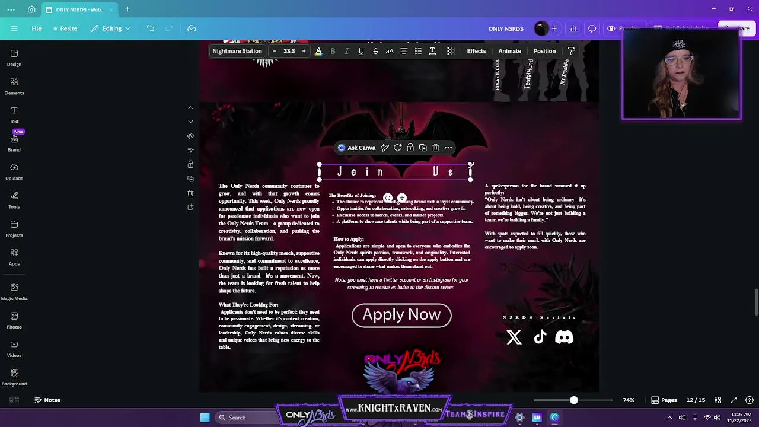Open the Videos panel
This screenshot has width=759, height=427.
pos(14,349)
